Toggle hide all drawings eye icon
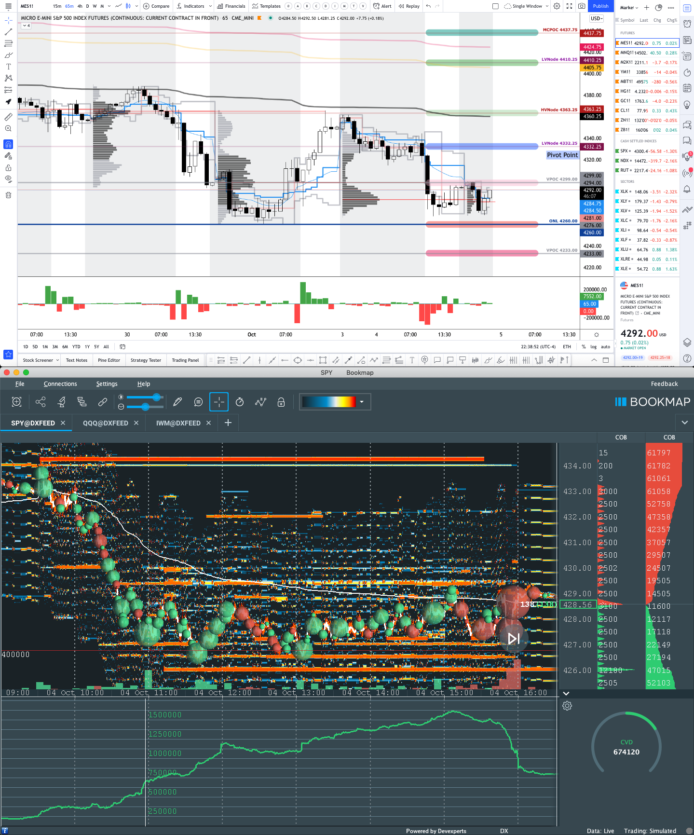This screenshot has width=694, height=835. point(8,179)
